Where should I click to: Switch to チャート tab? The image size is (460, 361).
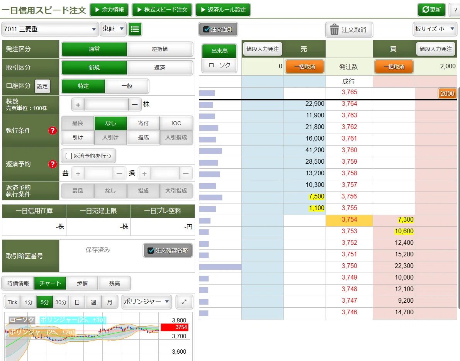50,283
